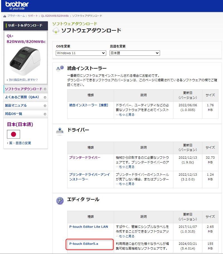Click the green ソフトウェアダウンロード subtitle

coord(75,24)
